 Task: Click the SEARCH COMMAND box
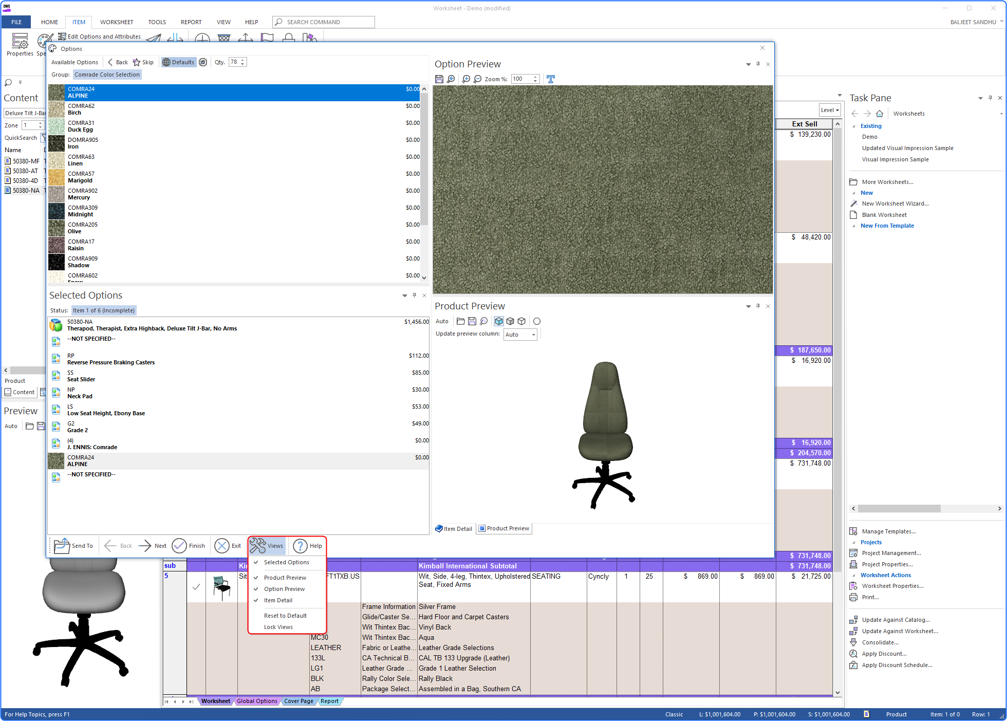click(x=323, y=22)
